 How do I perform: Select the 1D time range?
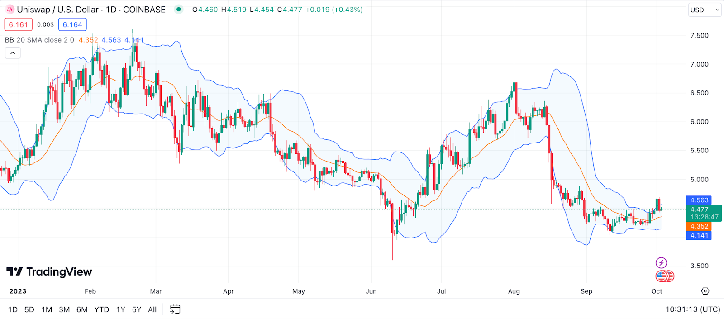[x=13, y=310]
